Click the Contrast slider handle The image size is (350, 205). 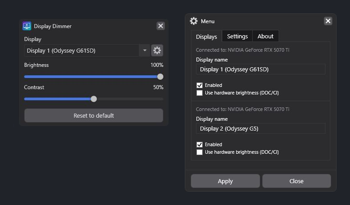94,99
